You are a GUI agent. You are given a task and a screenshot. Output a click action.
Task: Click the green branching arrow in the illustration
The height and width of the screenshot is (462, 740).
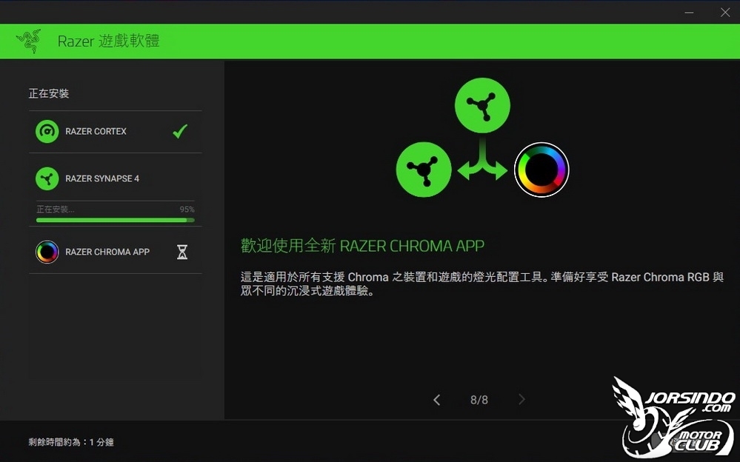[x=482, y=159]
